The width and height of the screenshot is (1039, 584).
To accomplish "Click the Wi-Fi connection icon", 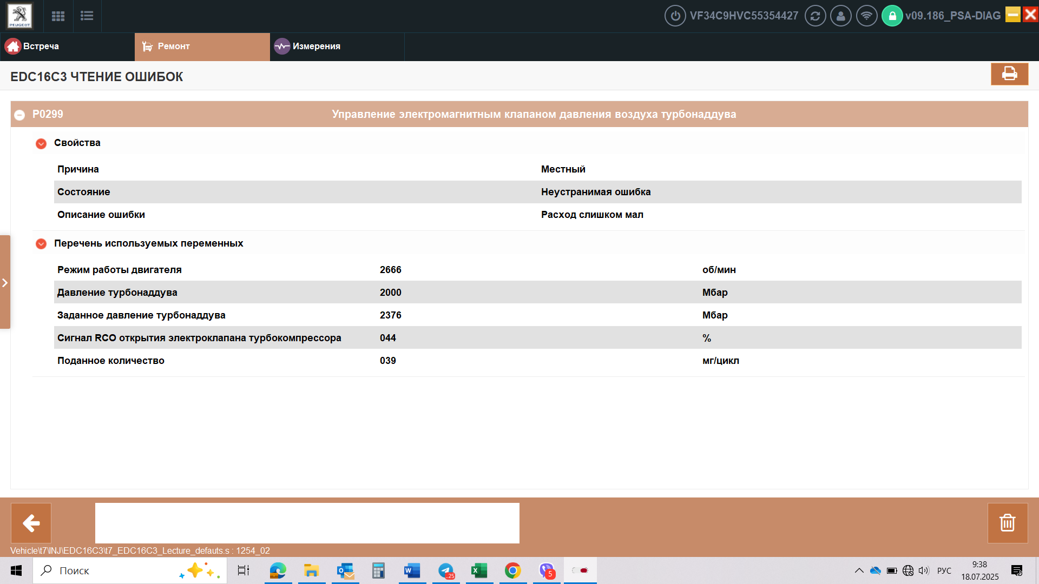I will (x=866, y=16).
